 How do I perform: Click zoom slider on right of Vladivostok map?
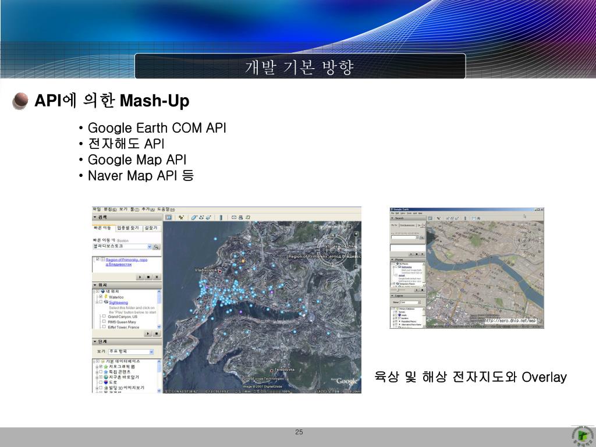[x=356, y=250]
